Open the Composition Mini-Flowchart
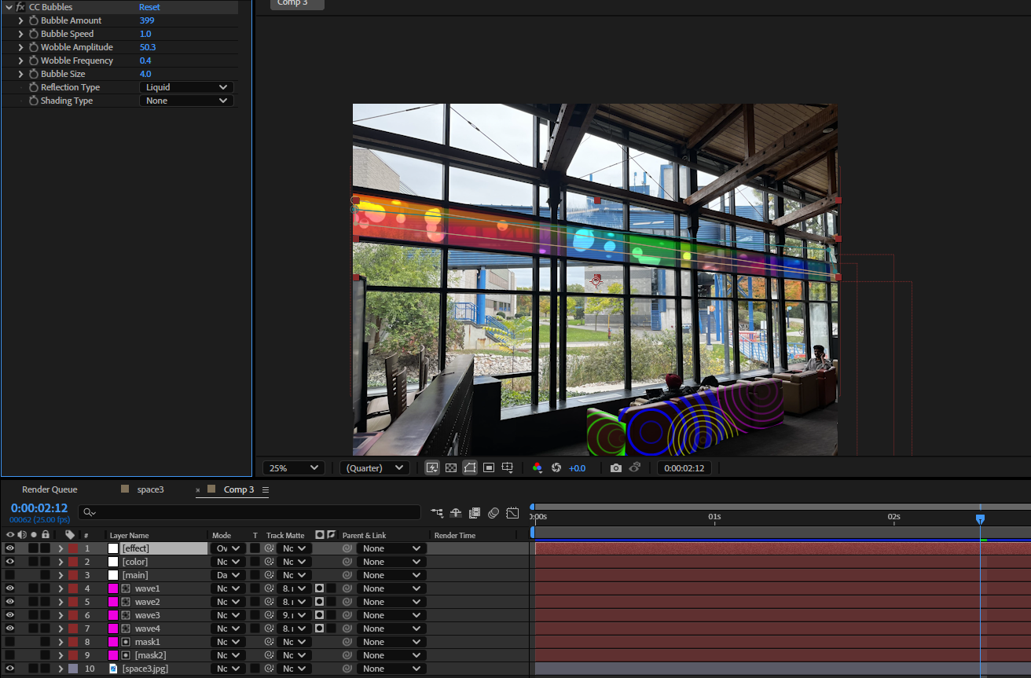The width and height of the screenshot is (1031, 678). (x=437, y=512)
